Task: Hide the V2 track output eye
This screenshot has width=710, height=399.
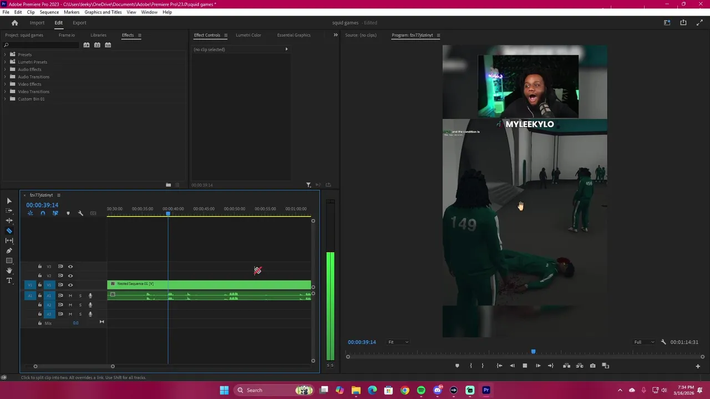Action: pyautogui.click(x=70, y=275)
